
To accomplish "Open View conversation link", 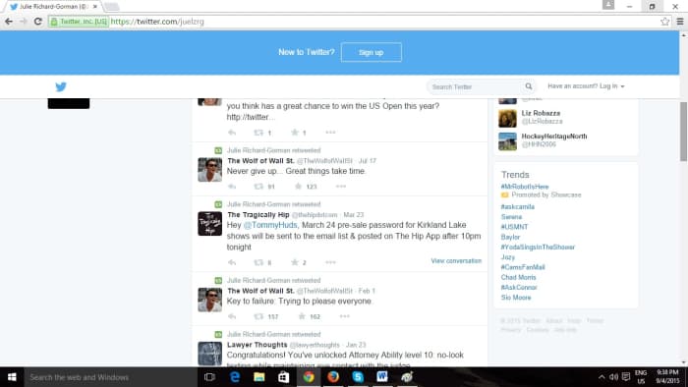I will pyautogui.click(x=456, y=260).
